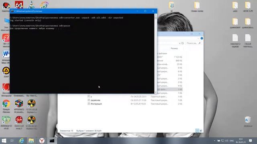
Task: Select the lower S.T.A.L.K.E.R. radiation icon shortcut
Action: [31, 122]
